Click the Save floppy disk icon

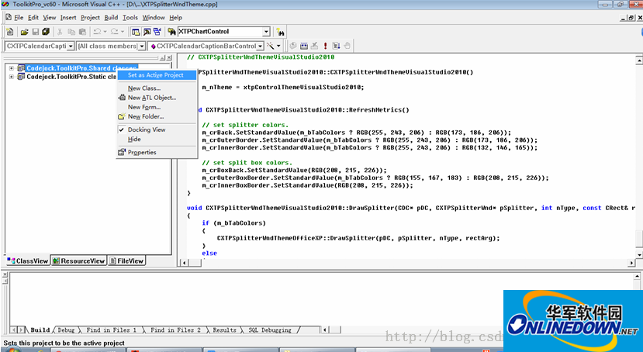[35, 32]
